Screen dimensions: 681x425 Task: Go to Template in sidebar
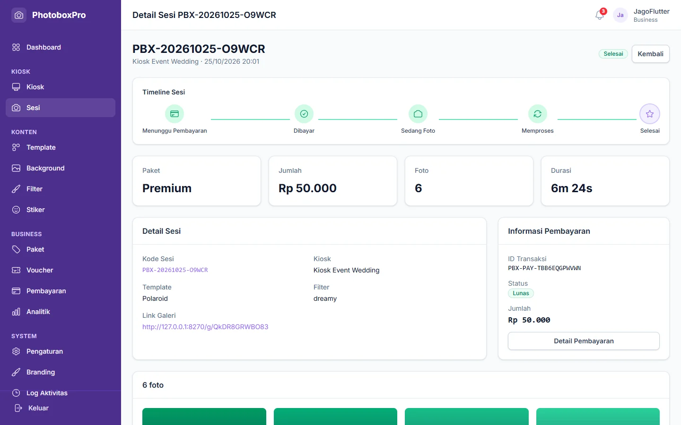(61, 147)
